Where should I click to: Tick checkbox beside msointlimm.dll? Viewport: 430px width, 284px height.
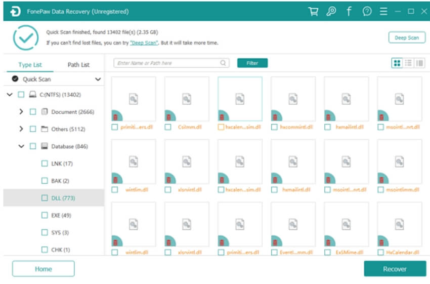point(380,190)
